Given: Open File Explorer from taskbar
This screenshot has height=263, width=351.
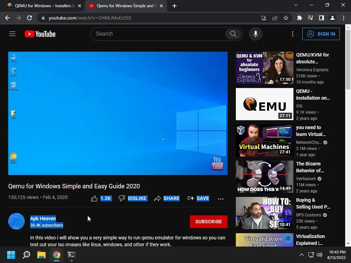Looking at the screenshot, I should [x=41, y=255].
